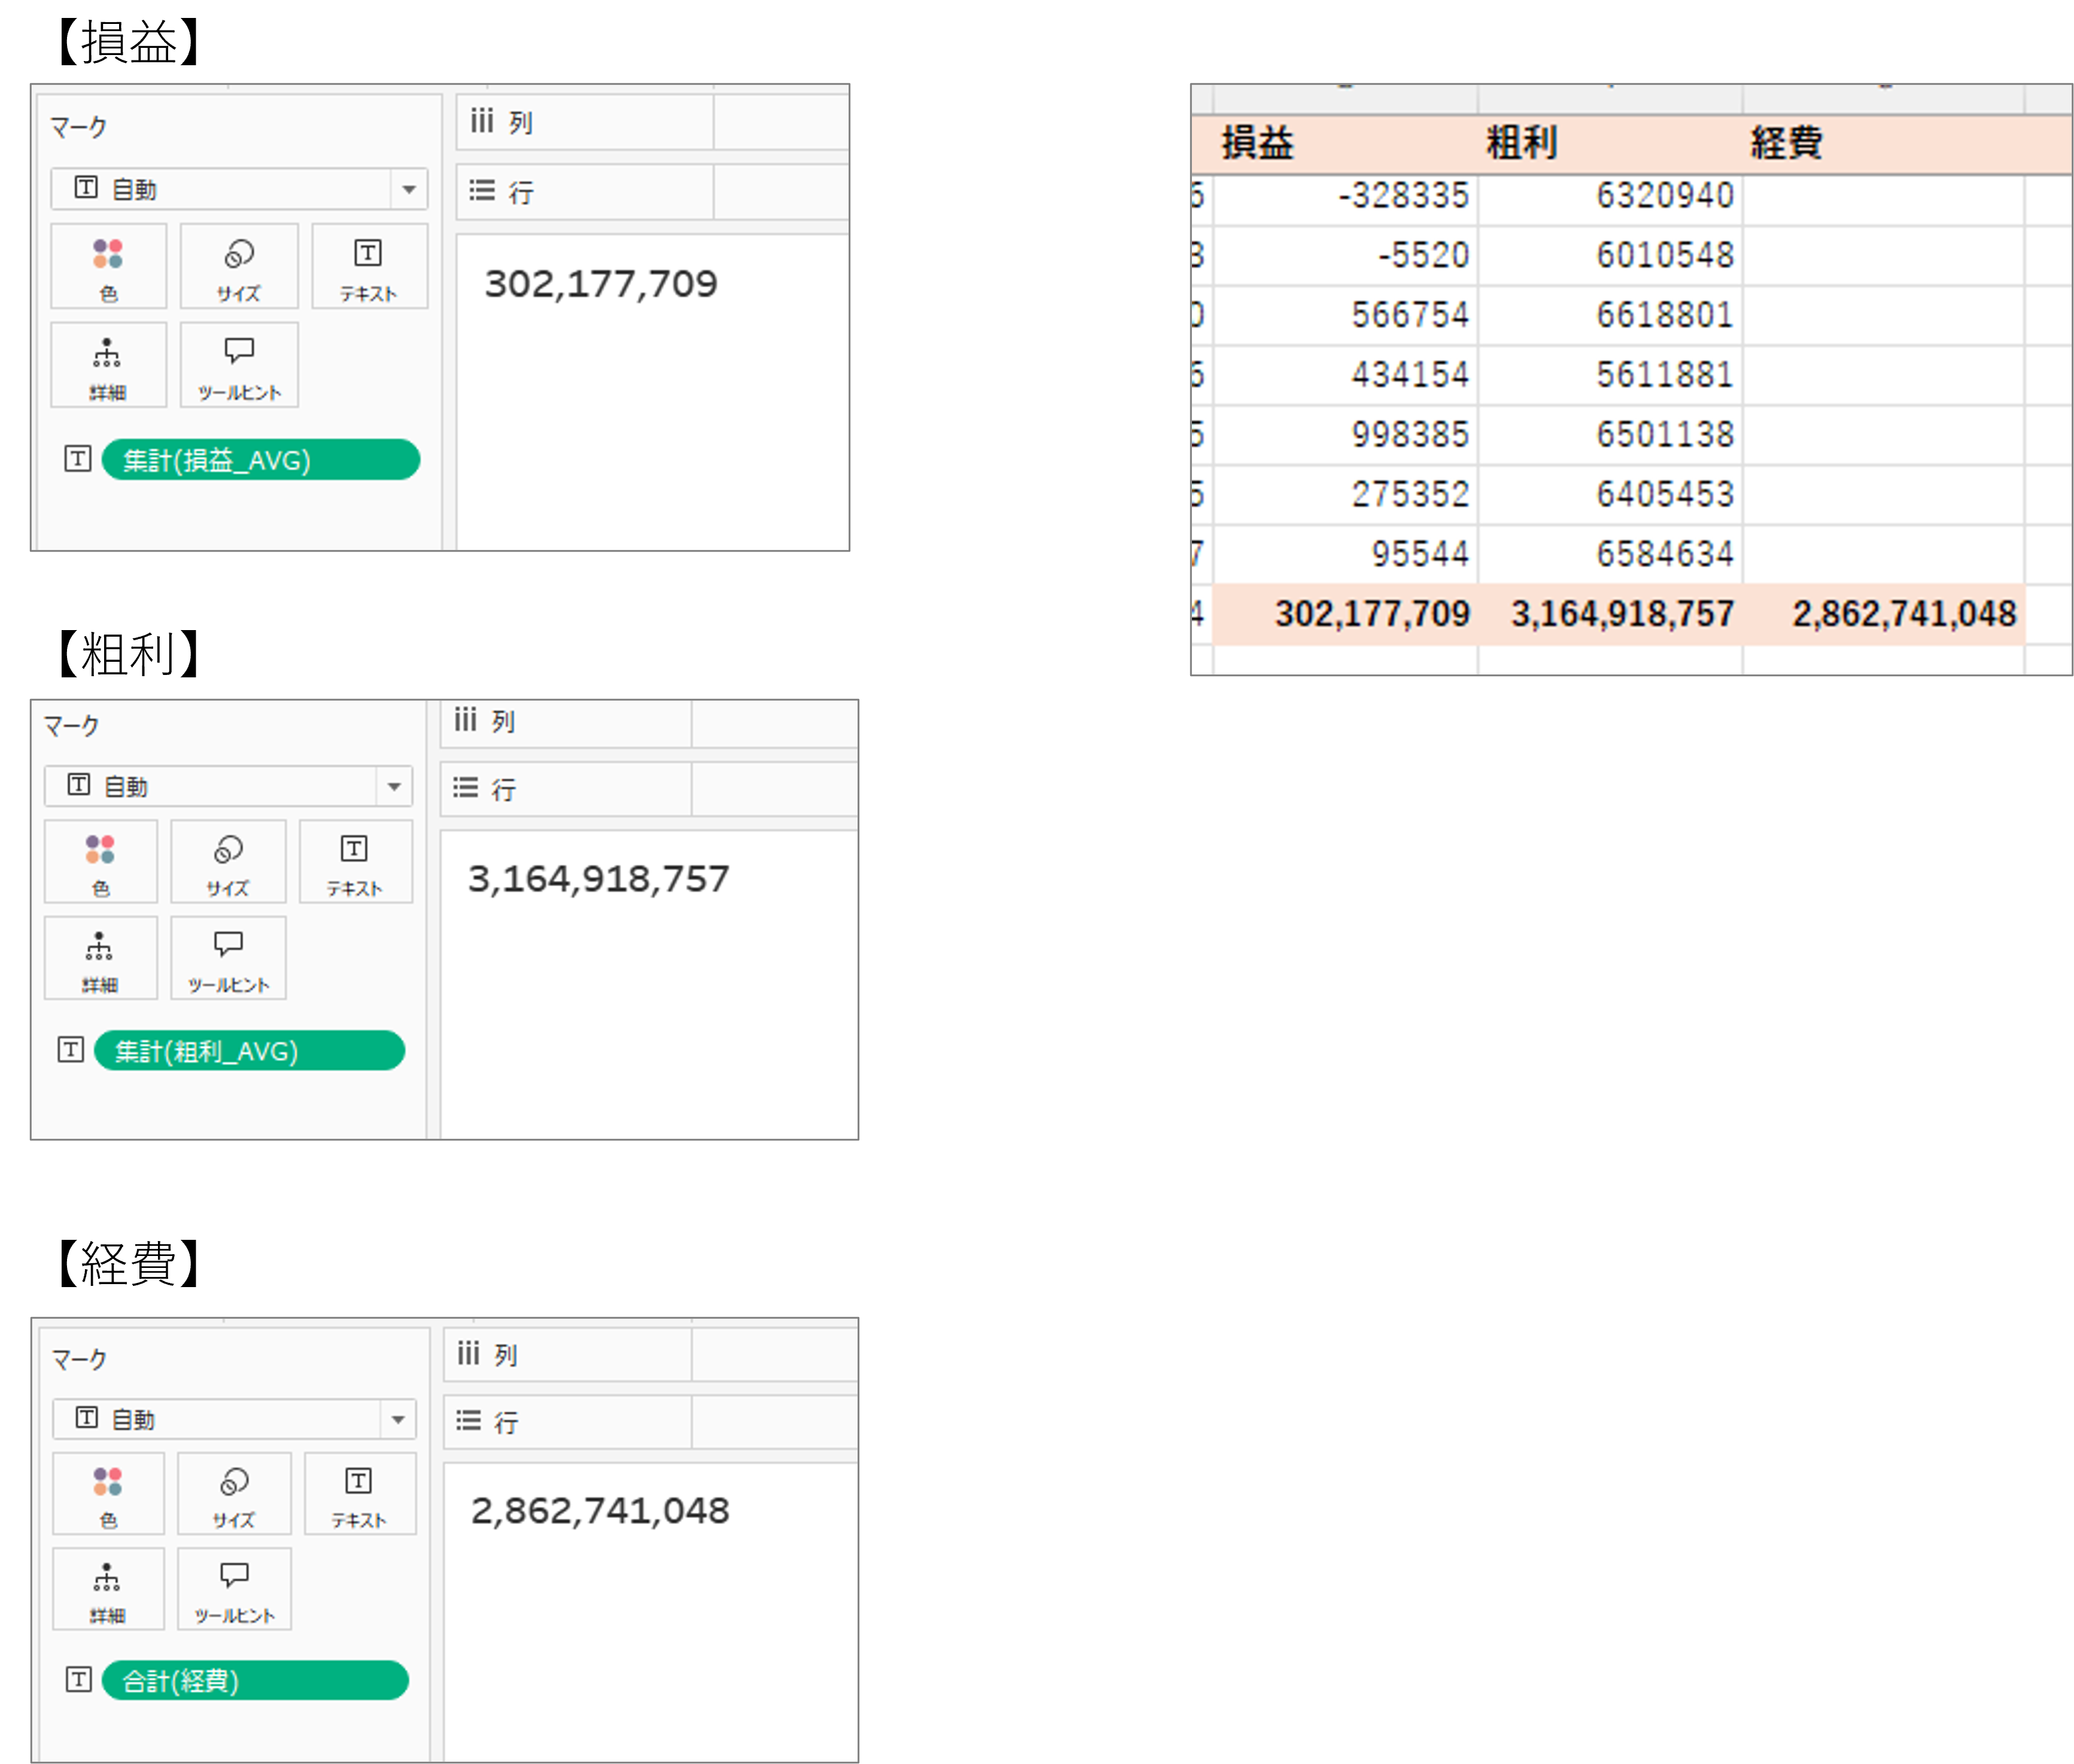Screen dimensions: 2074x1764
Task: Select the 集計(粗利_AVG) pill
Action: 249,1050
